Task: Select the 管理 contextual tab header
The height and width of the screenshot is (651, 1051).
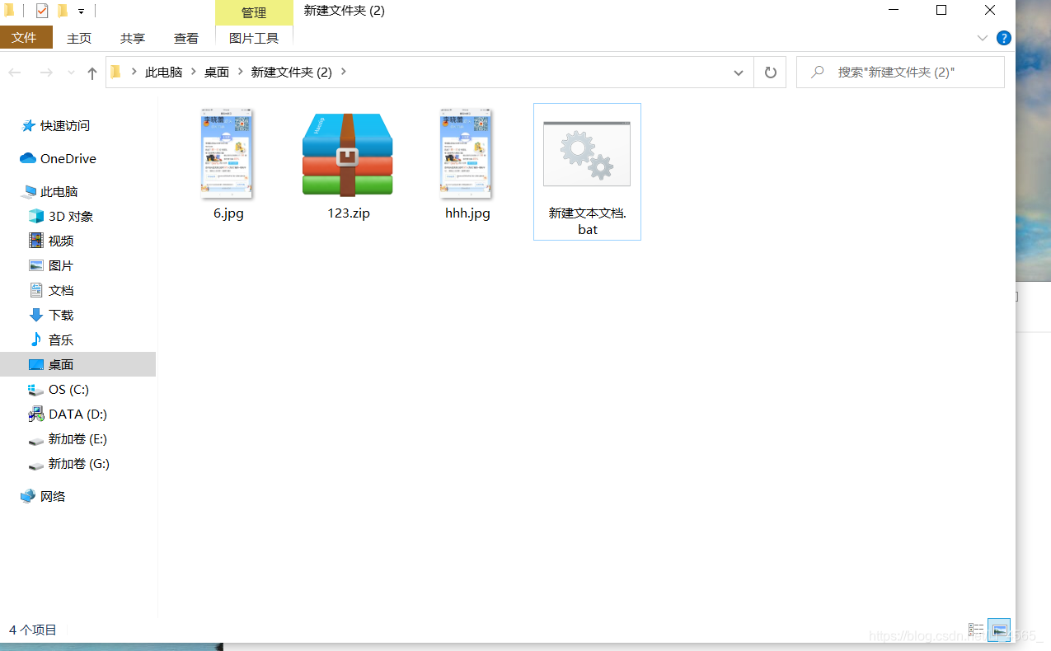Action: 254,12
